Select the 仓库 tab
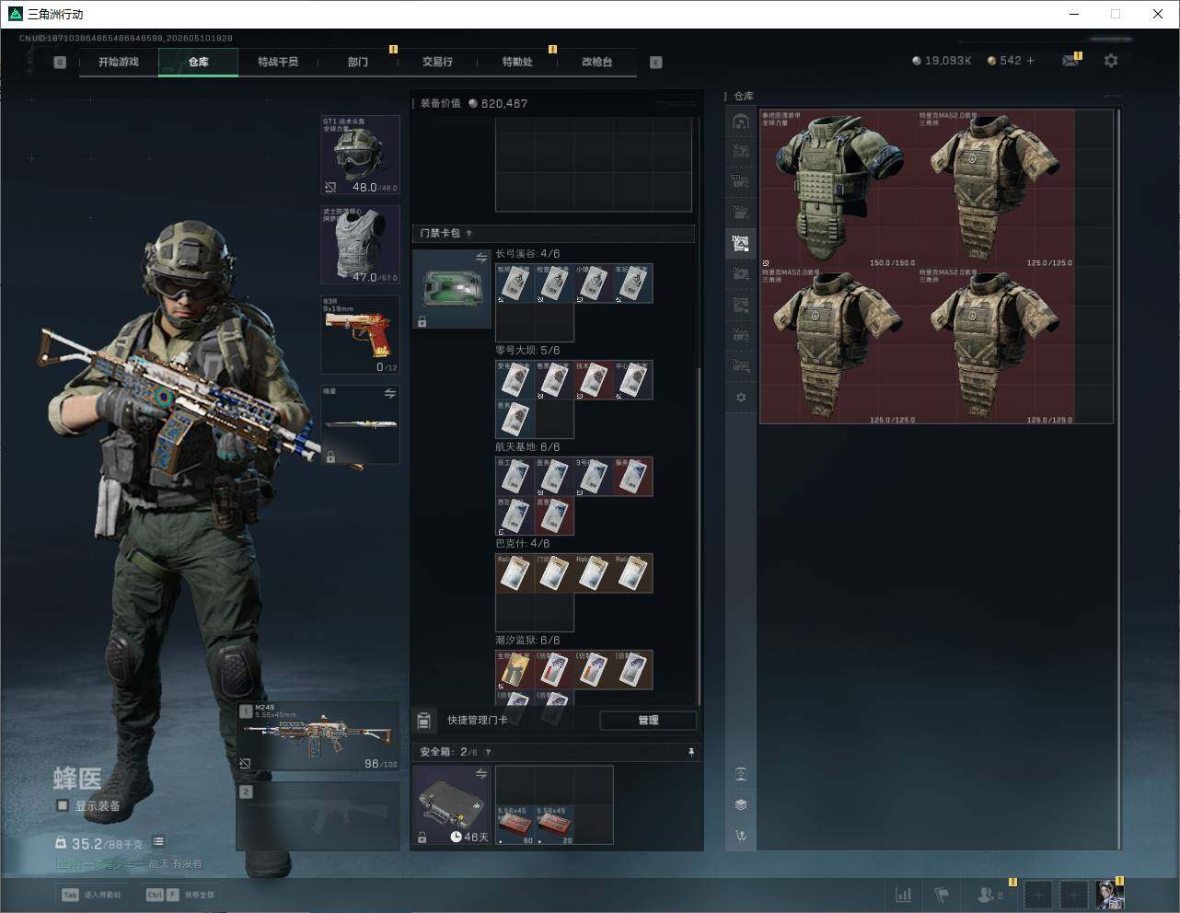 (x=199, y=62)
